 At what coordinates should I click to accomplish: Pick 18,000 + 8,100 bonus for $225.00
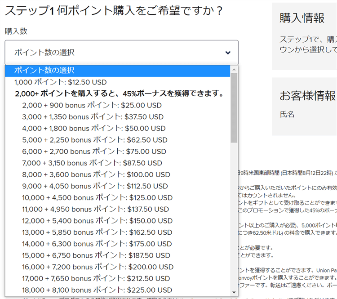97,290
